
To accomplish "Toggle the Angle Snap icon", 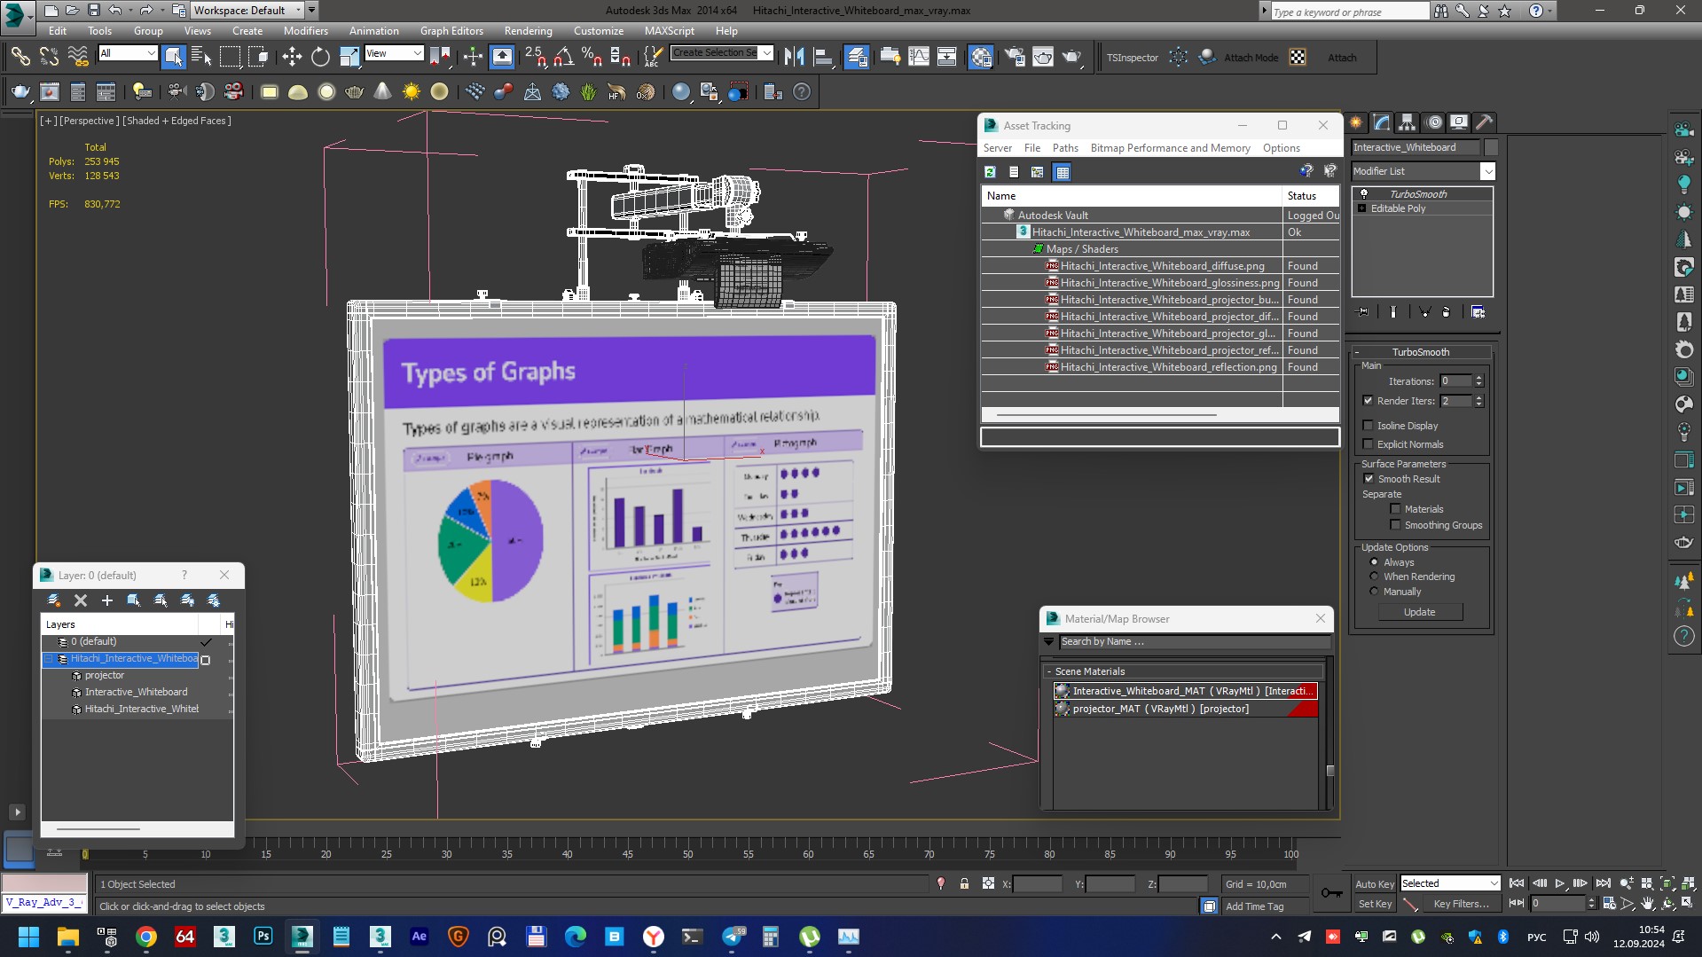I will coord(564,58).
